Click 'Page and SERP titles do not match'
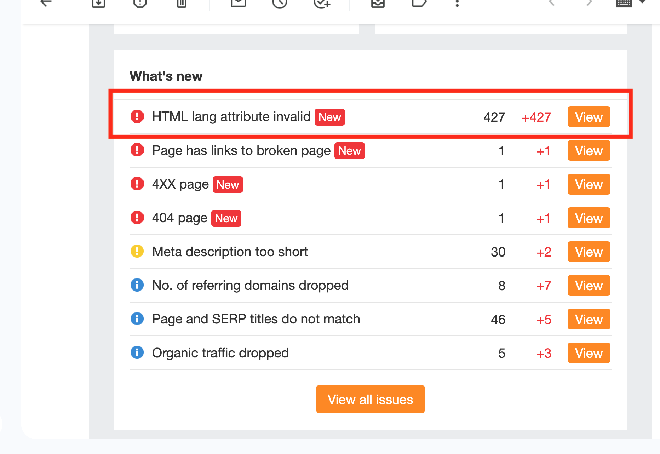Screen dimensions: 660x454 click(x=256, y=319)
